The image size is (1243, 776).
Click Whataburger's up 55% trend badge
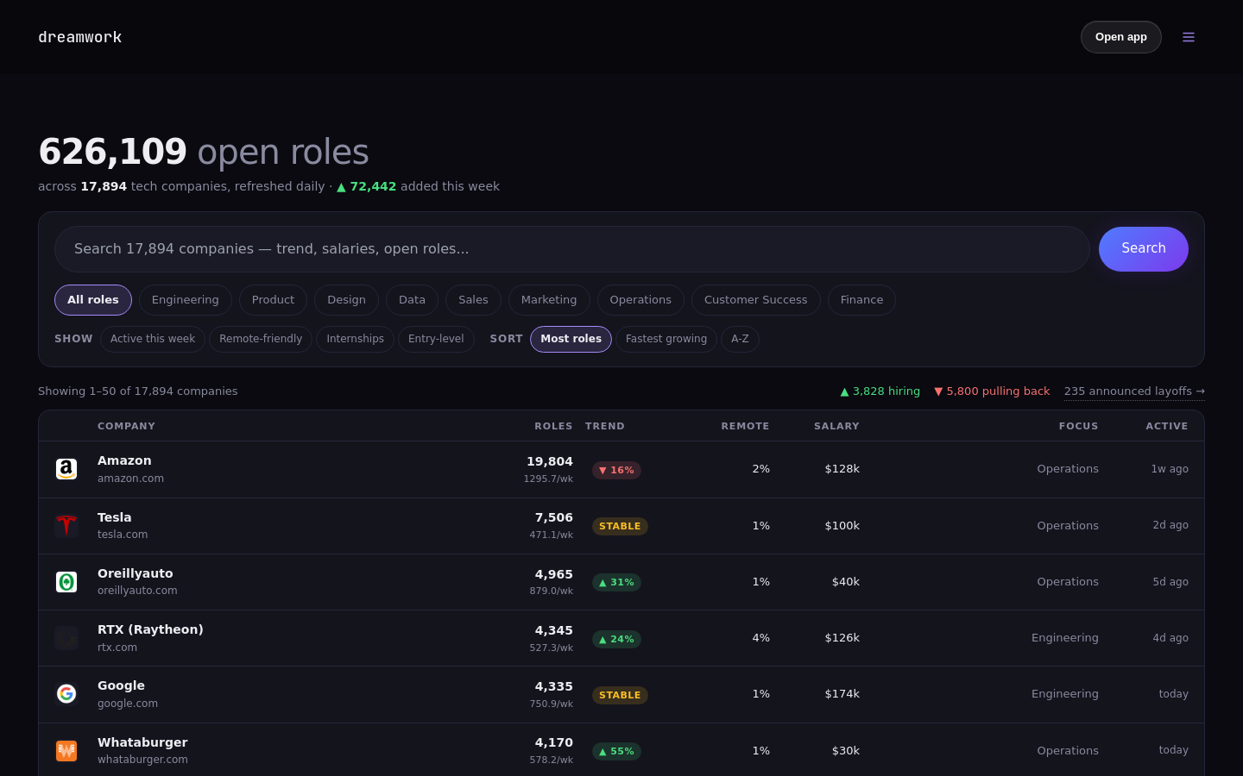[616, 751]
